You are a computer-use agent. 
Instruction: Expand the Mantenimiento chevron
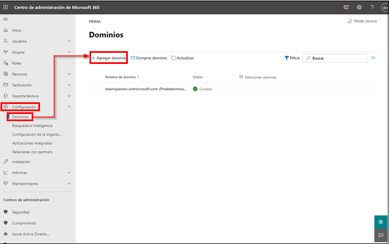(69, 183)
